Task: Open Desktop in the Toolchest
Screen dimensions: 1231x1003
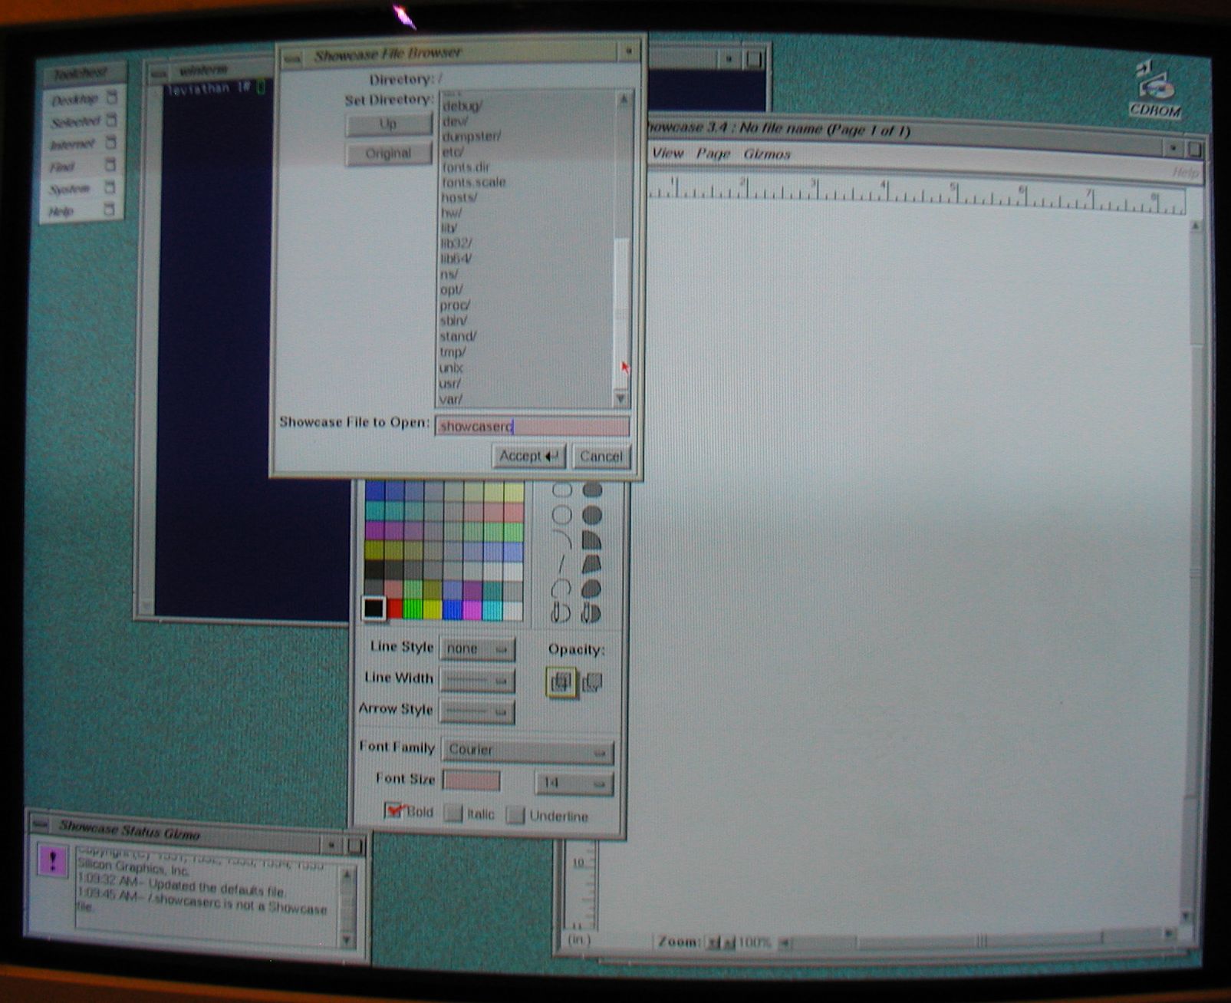Action: (83, 99)
